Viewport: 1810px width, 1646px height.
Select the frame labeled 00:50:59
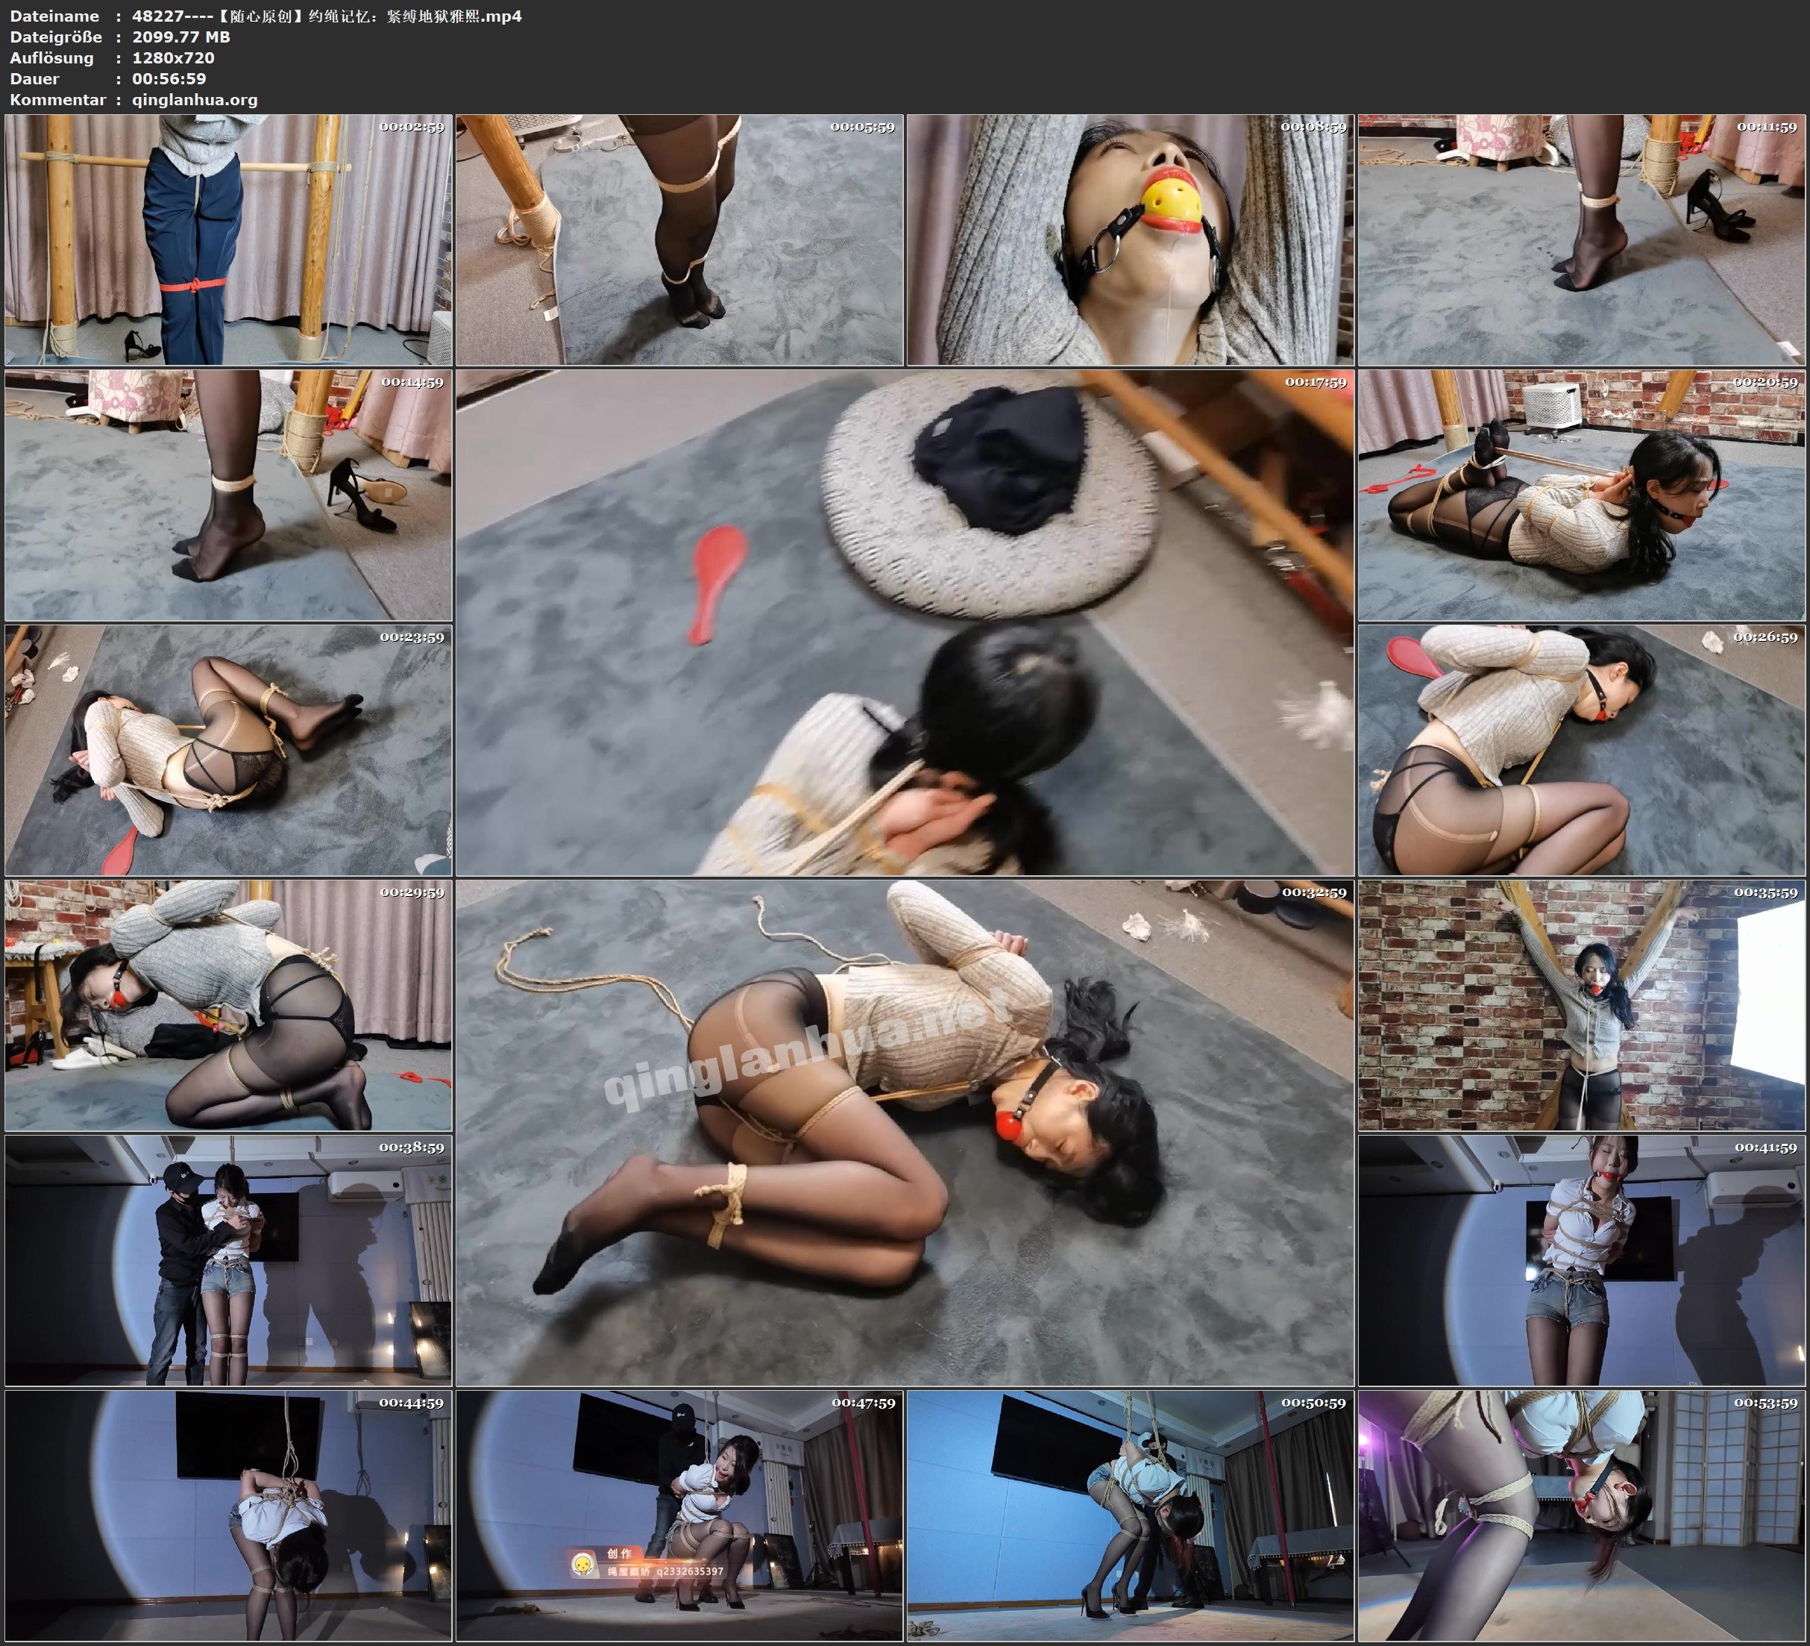click(1129, 1515)
